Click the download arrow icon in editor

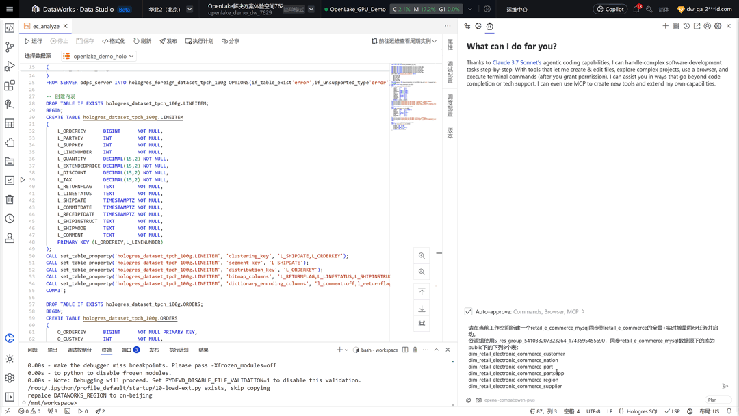pos(422,308)
